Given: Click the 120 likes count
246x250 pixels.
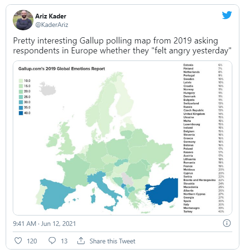Looking at the screenshot, I should 32,241.
